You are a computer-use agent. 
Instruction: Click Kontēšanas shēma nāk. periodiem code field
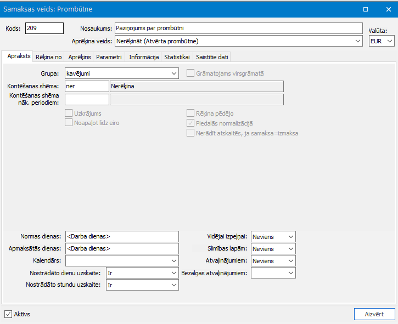(x=87, y=99)
